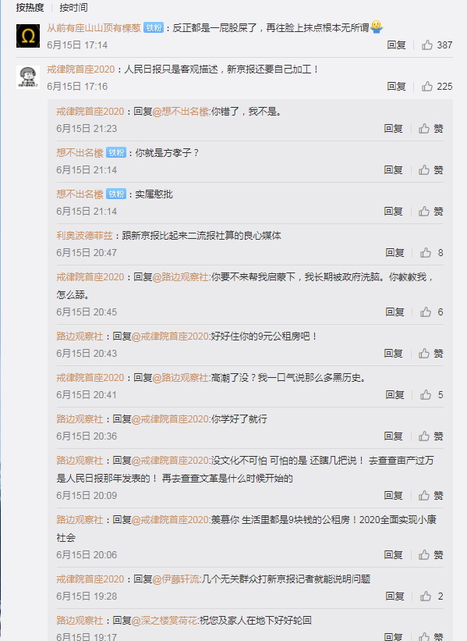Click 铁粉 badge next to 从前有座山山顶有棵葱
This screenshot has width=467, height=641.
(154, 28)
